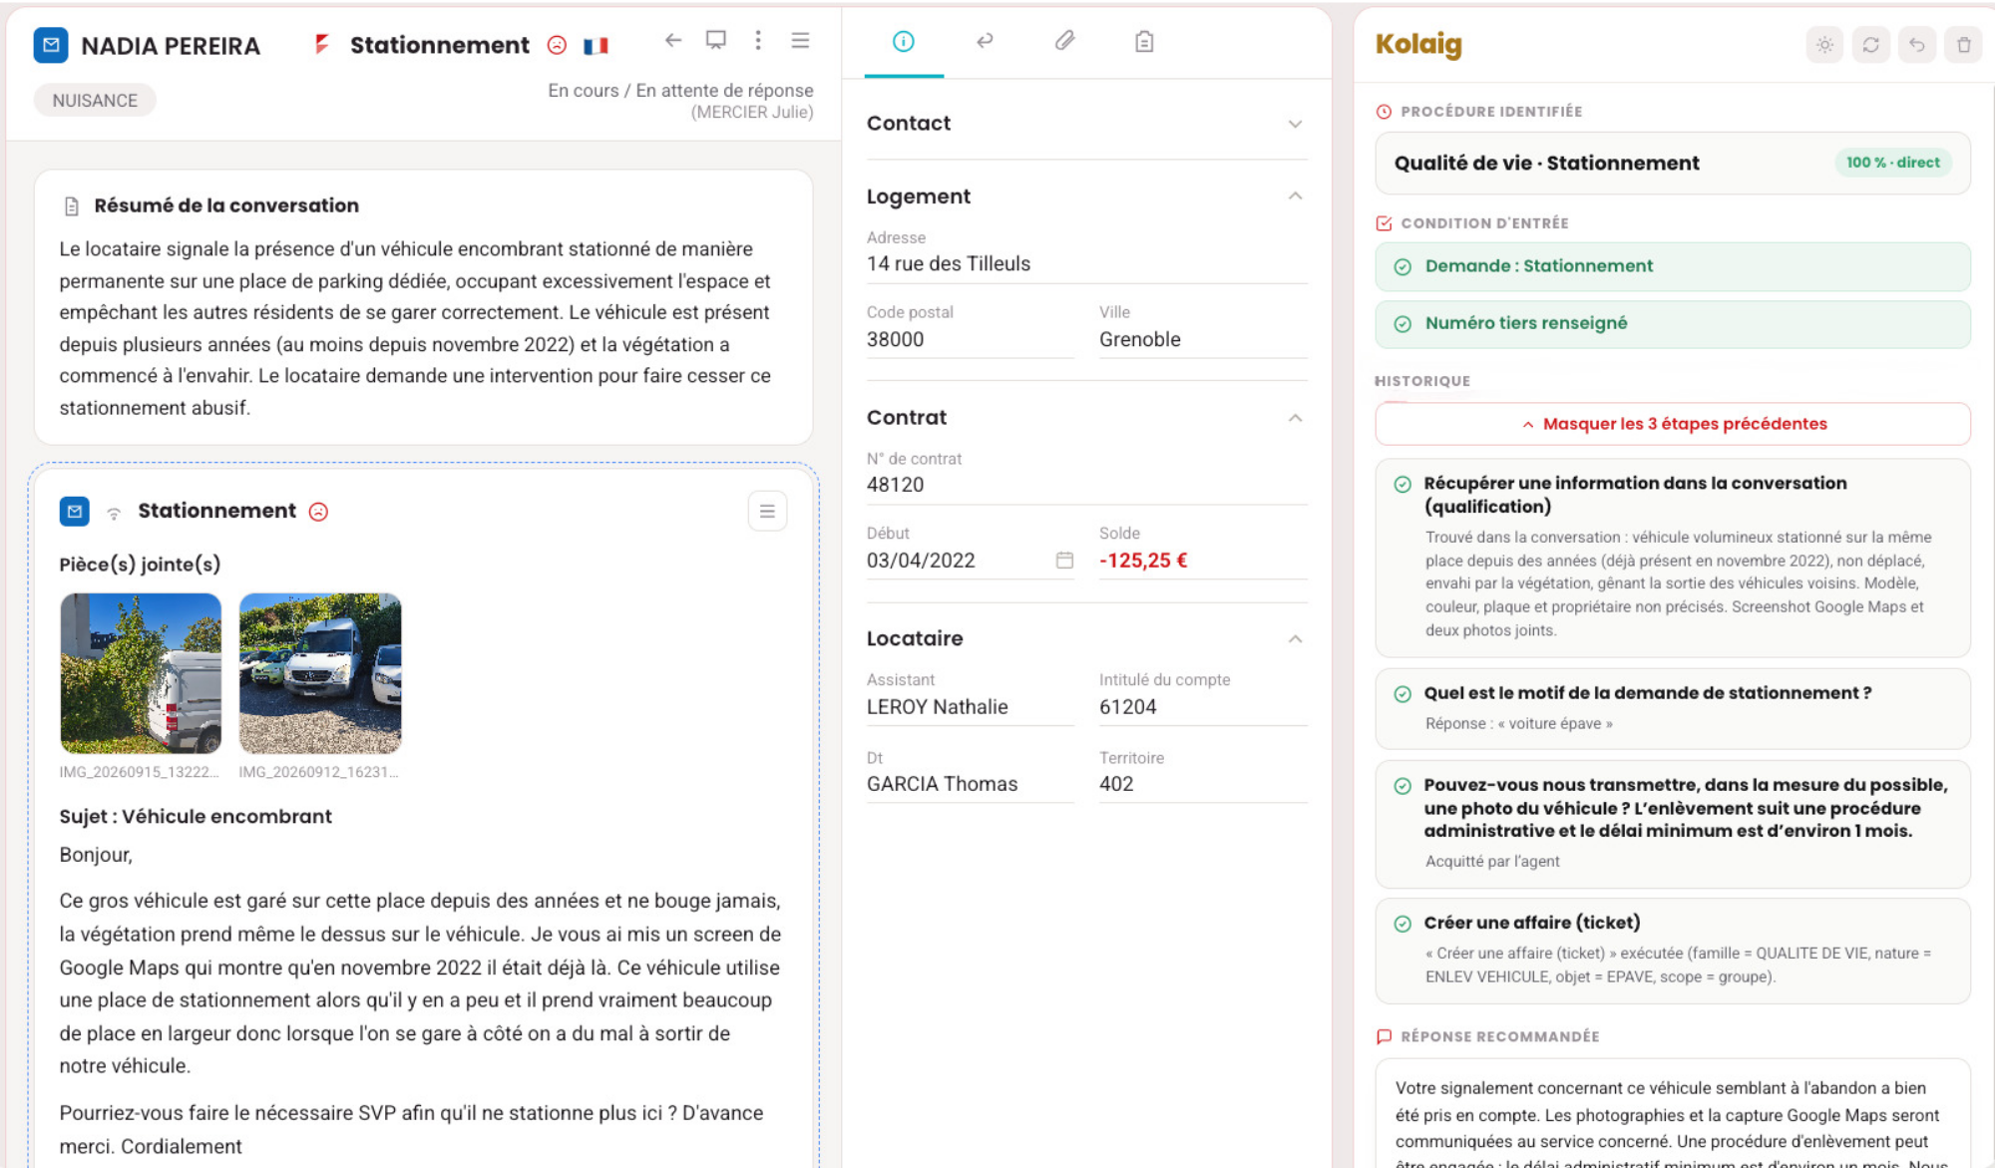Go back with the left arrow icon
Screen dimensions: 1995x1168
pyautogui.click(x=673, y=40)
